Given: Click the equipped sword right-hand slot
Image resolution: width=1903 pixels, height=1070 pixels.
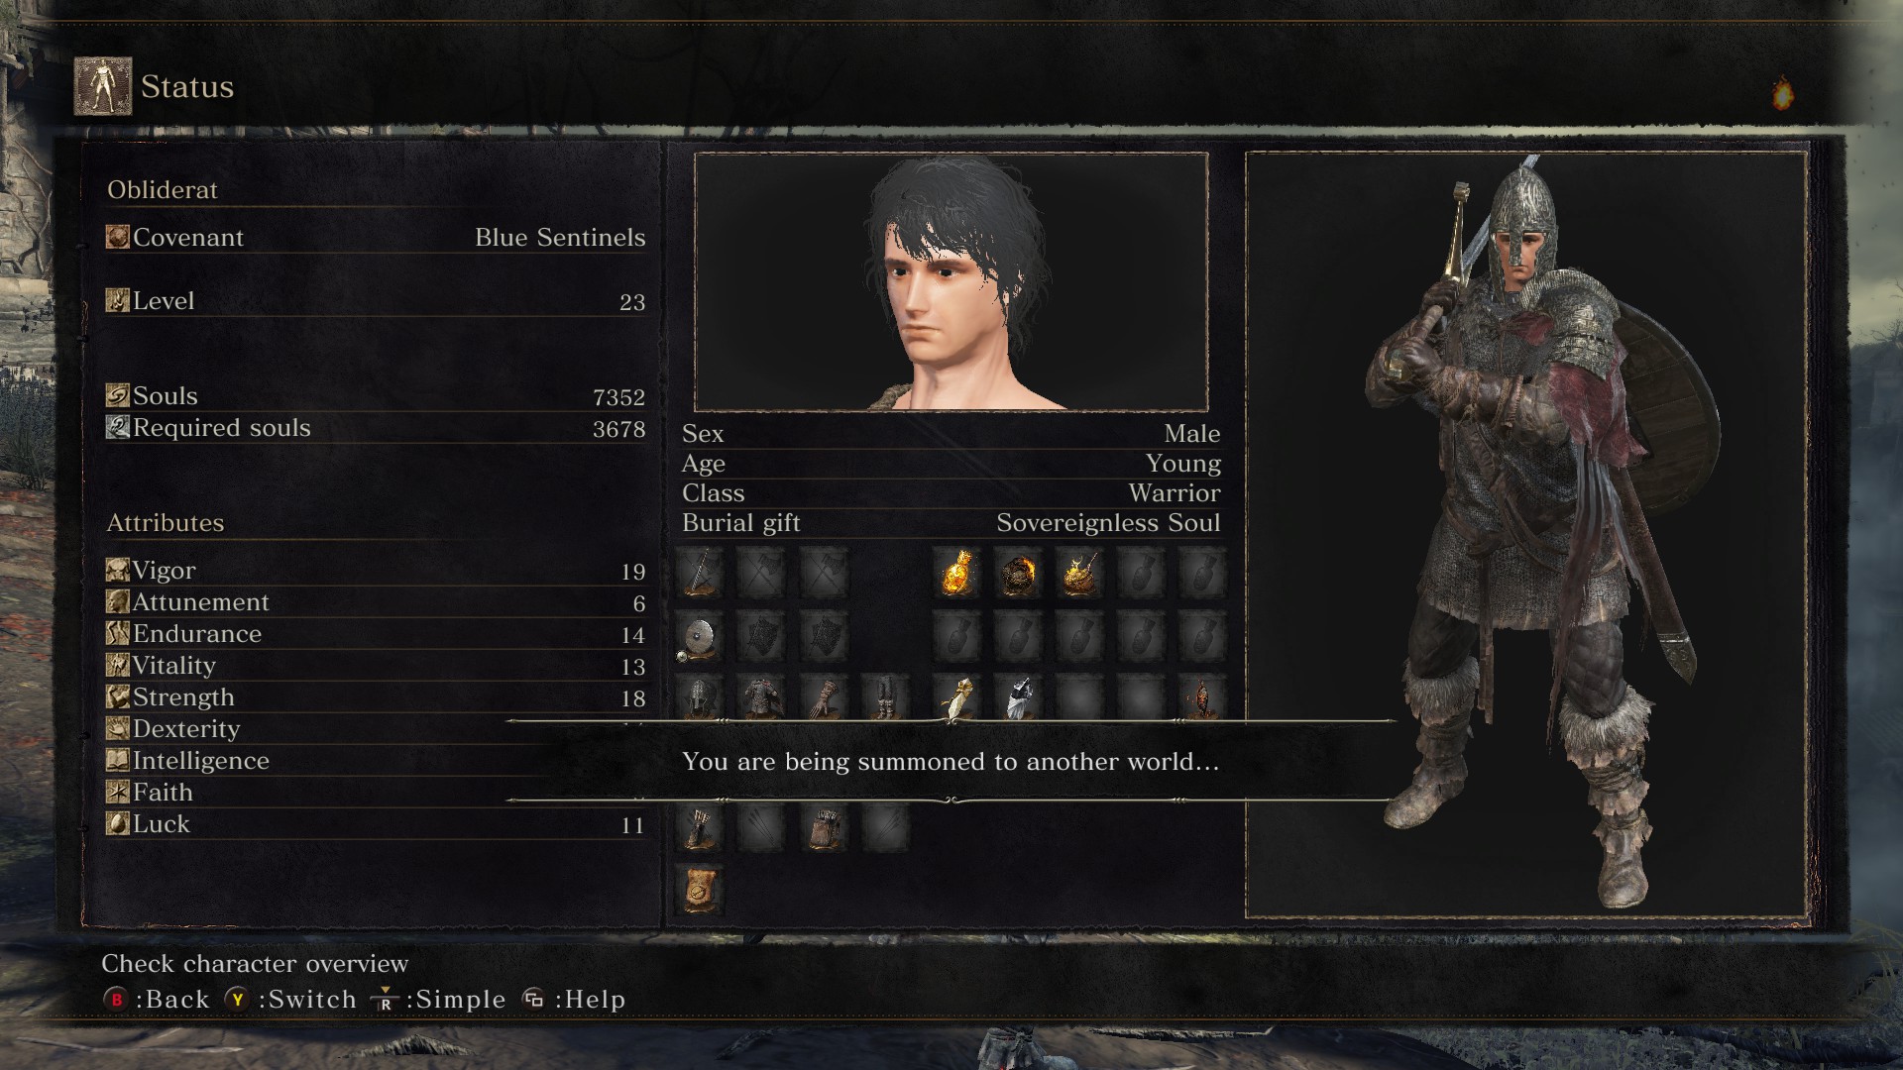Looking at the screenshot, I should pyautogui.click(x=700, y=573).
